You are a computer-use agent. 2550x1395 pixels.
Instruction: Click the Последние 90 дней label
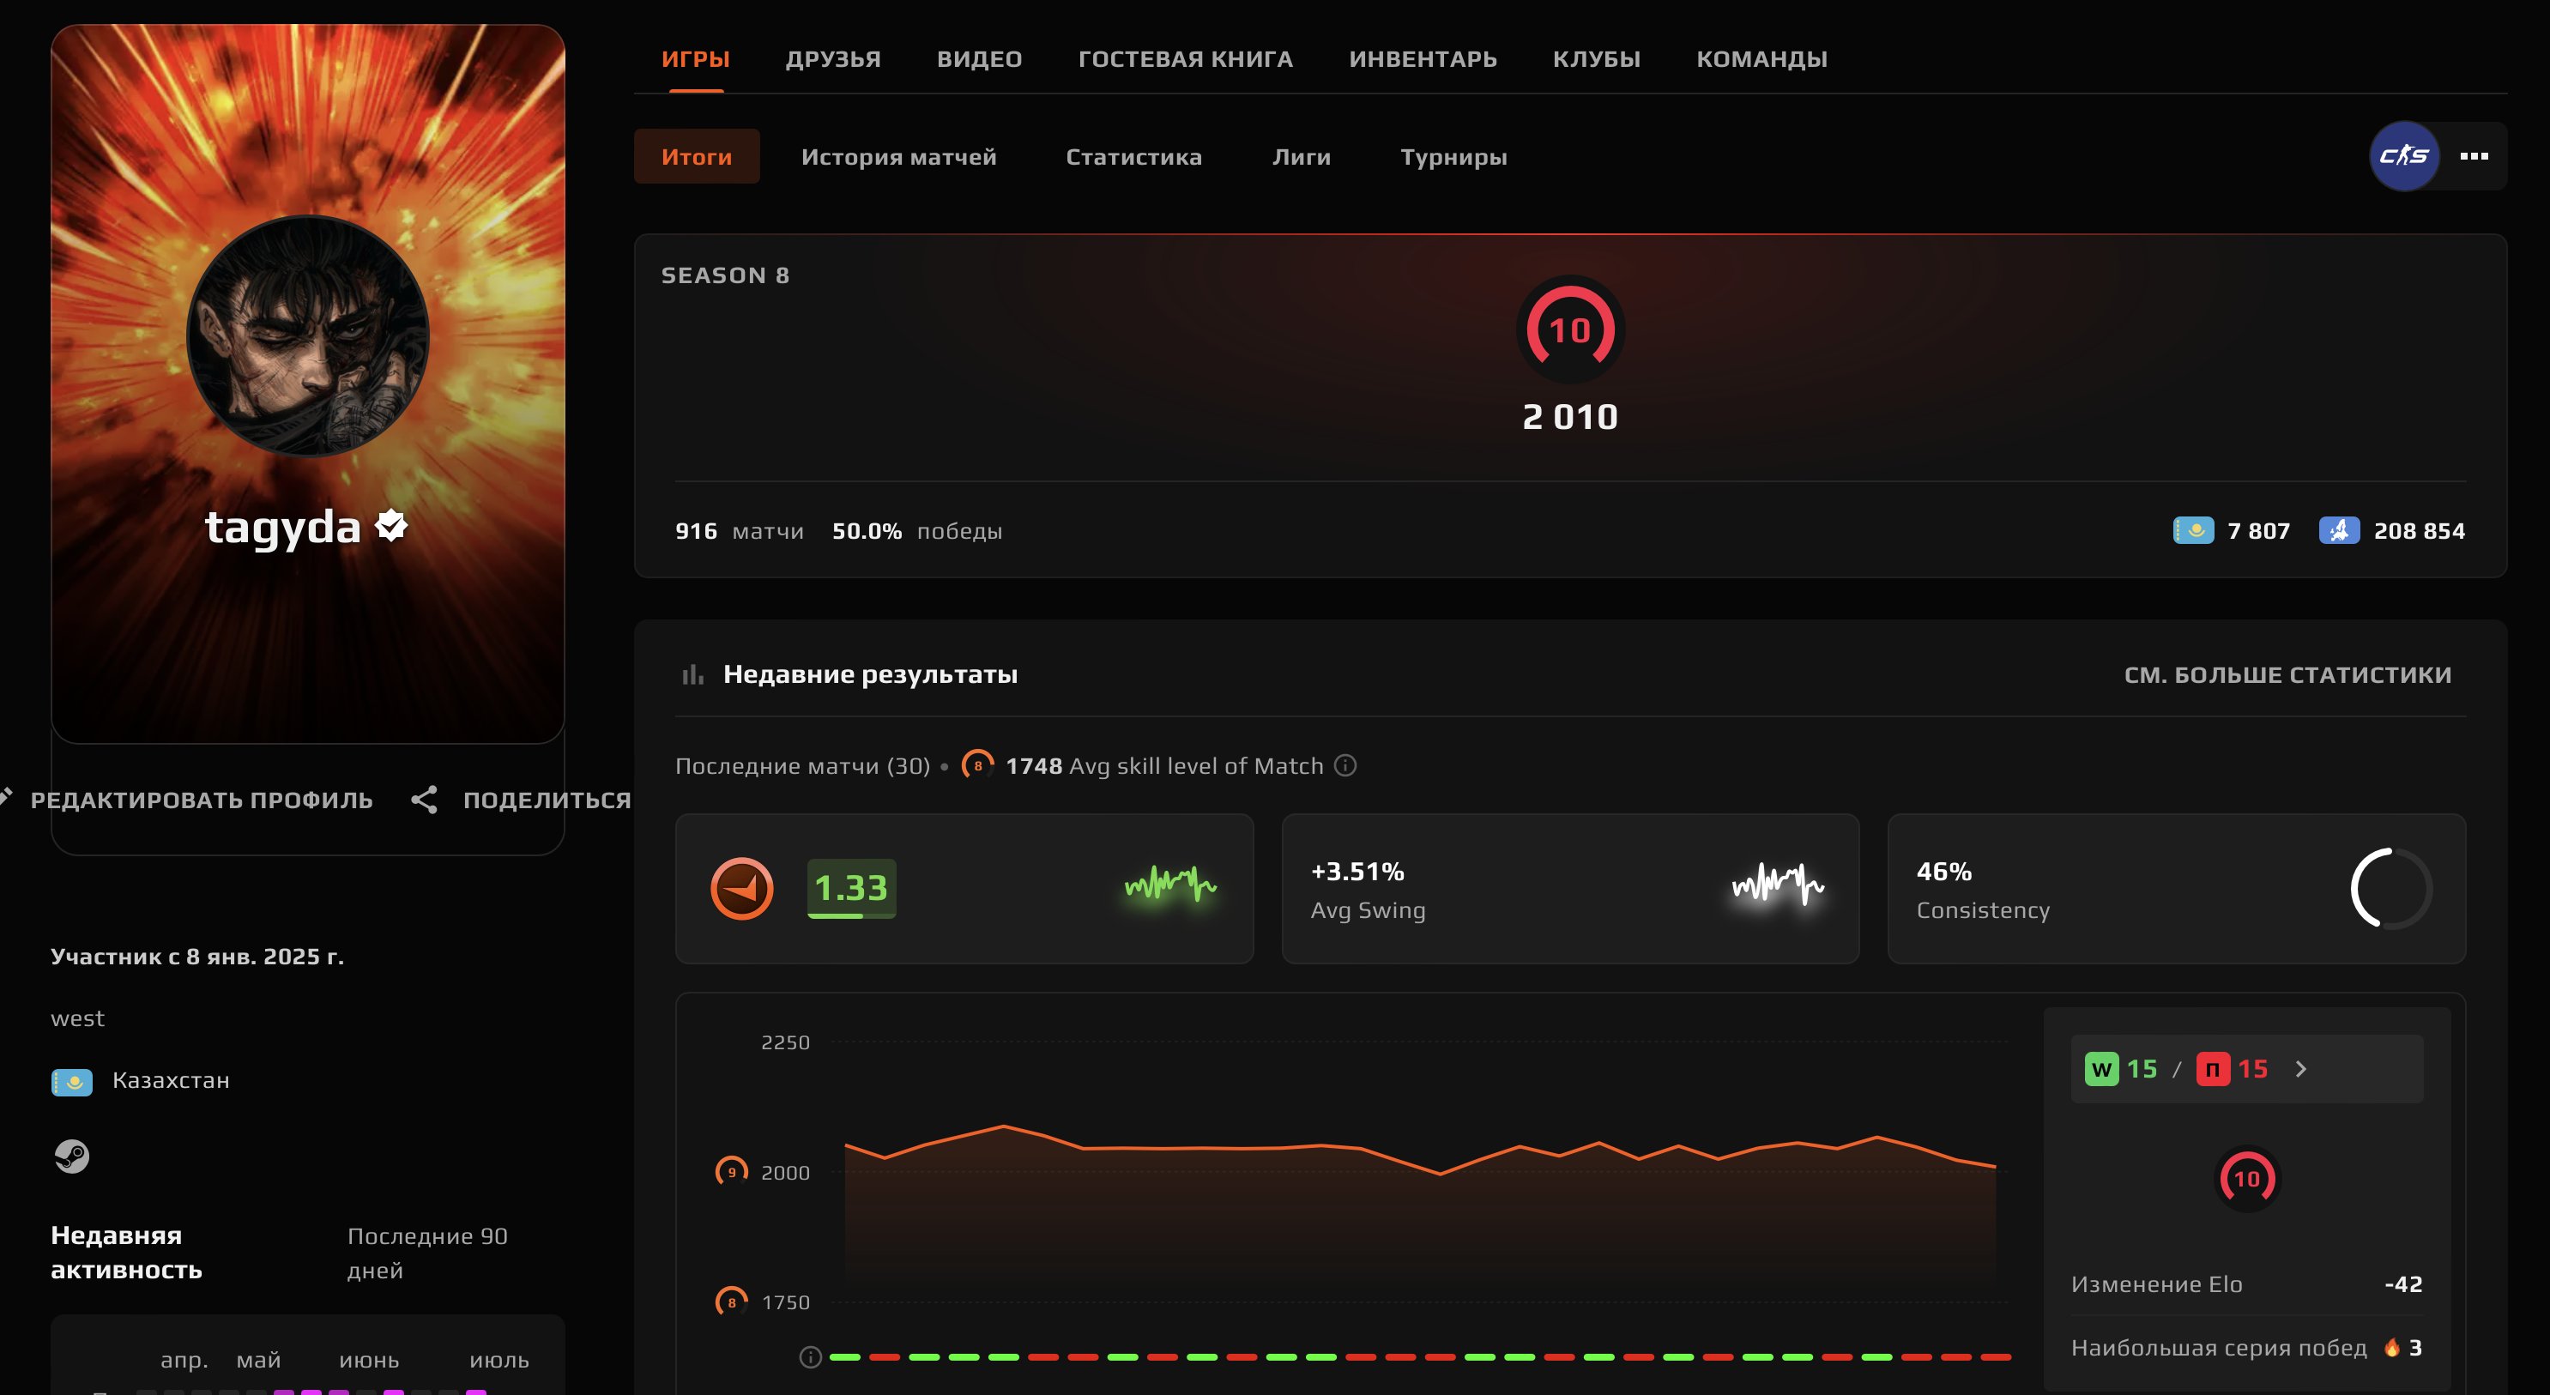pyautogui.click(x=426, y=1253)
